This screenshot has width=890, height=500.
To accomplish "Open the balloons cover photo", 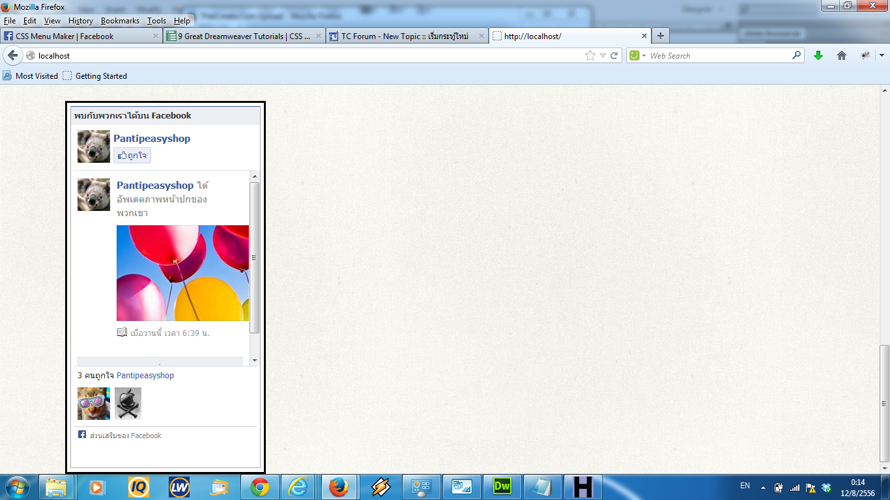I will click(x=182, y=273).
